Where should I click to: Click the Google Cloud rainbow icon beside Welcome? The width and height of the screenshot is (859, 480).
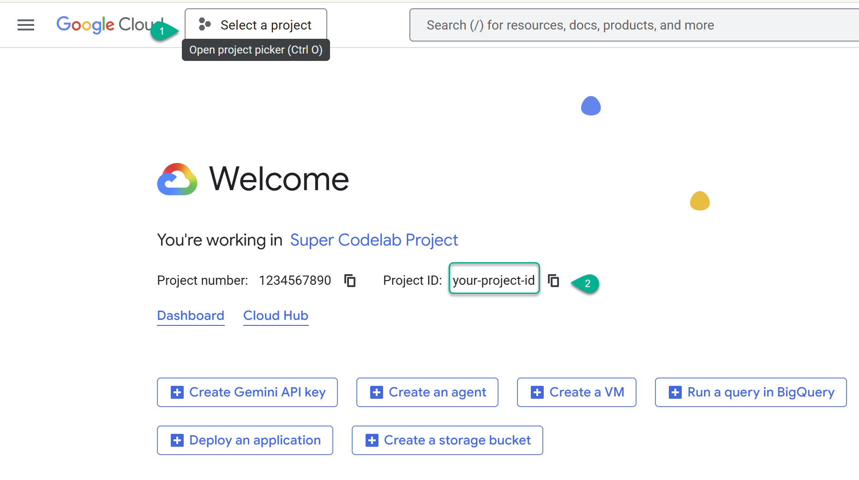click(177, 179)
